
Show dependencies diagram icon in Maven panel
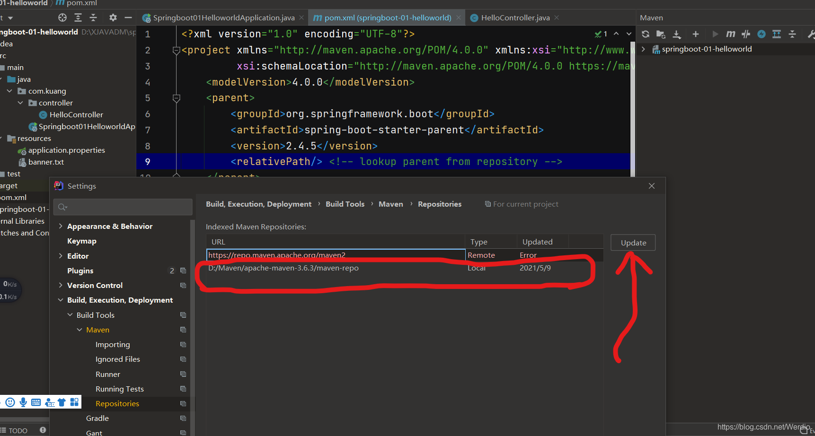[777, 34]
